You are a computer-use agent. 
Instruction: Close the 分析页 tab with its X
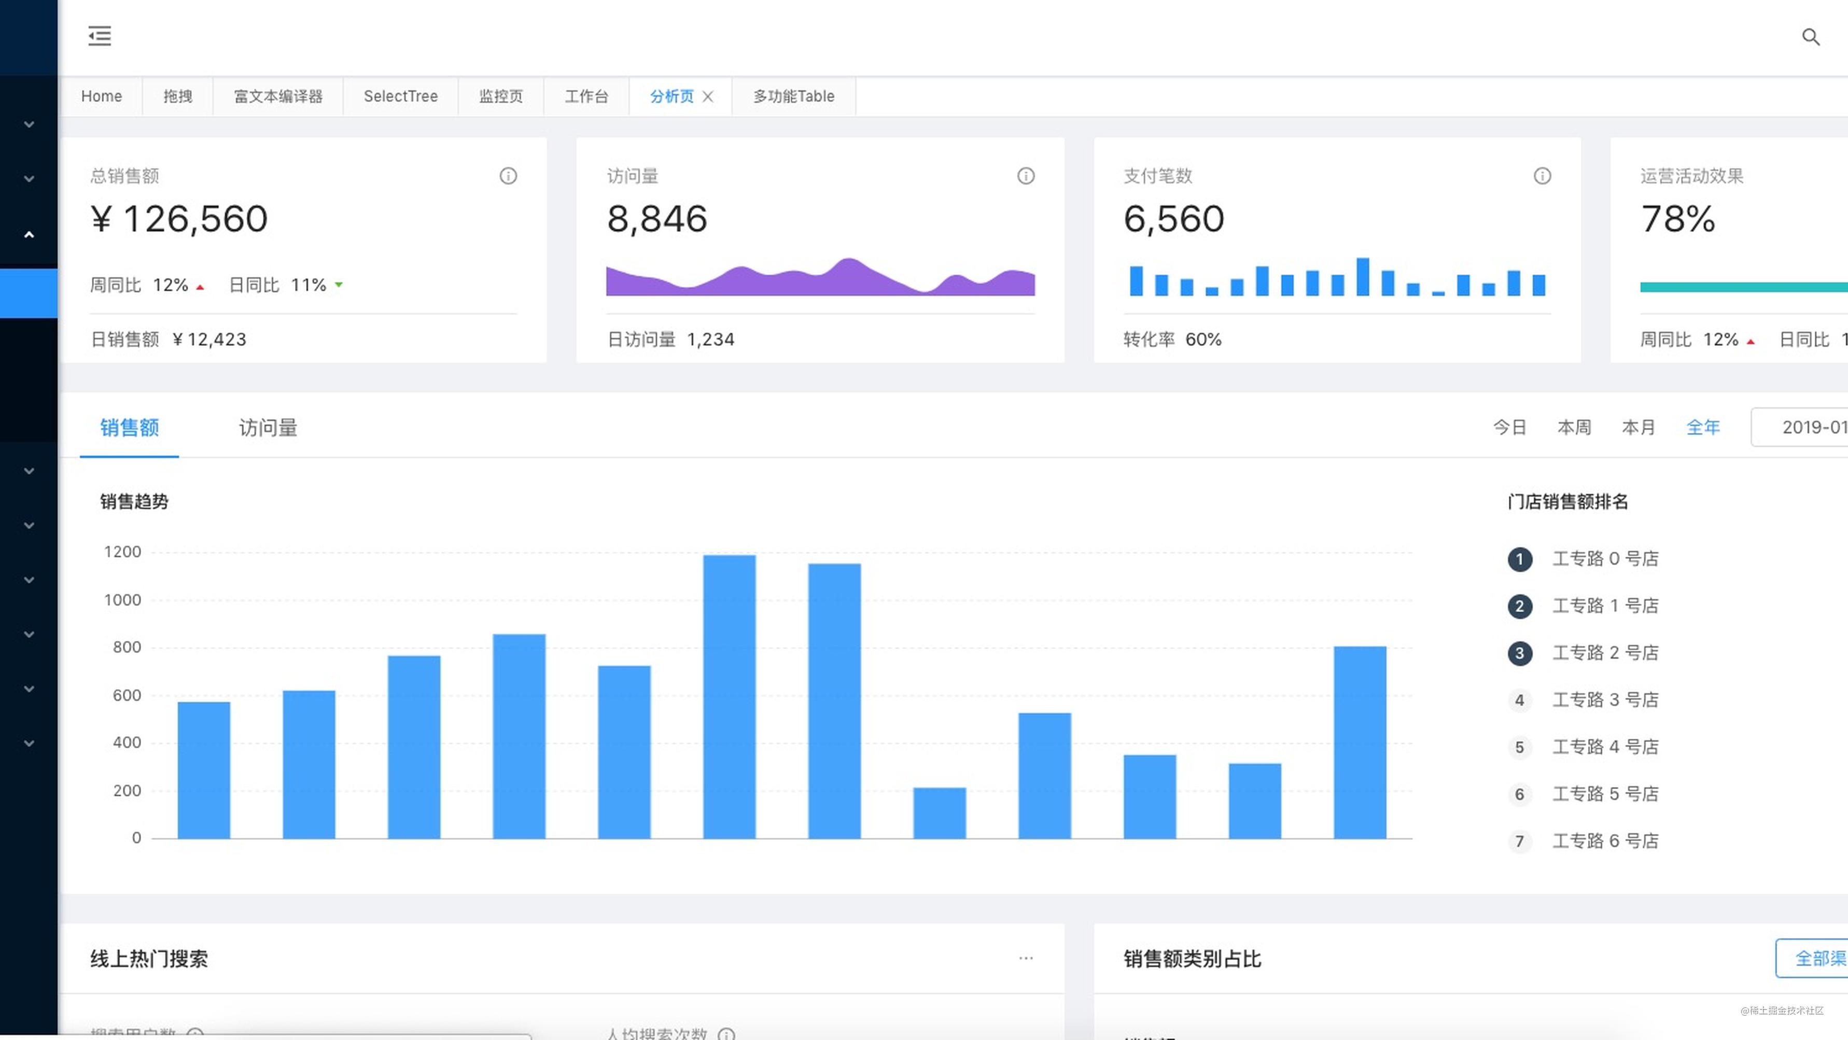(708, 96)
